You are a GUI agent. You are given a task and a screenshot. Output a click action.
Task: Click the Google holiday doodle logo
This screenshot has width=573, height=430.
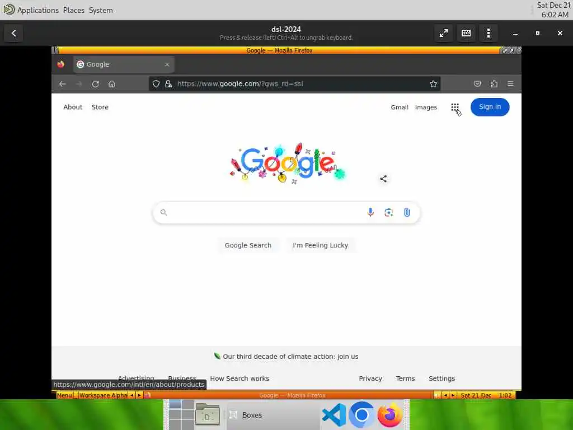pyautogui.click(x=287, y=163)
